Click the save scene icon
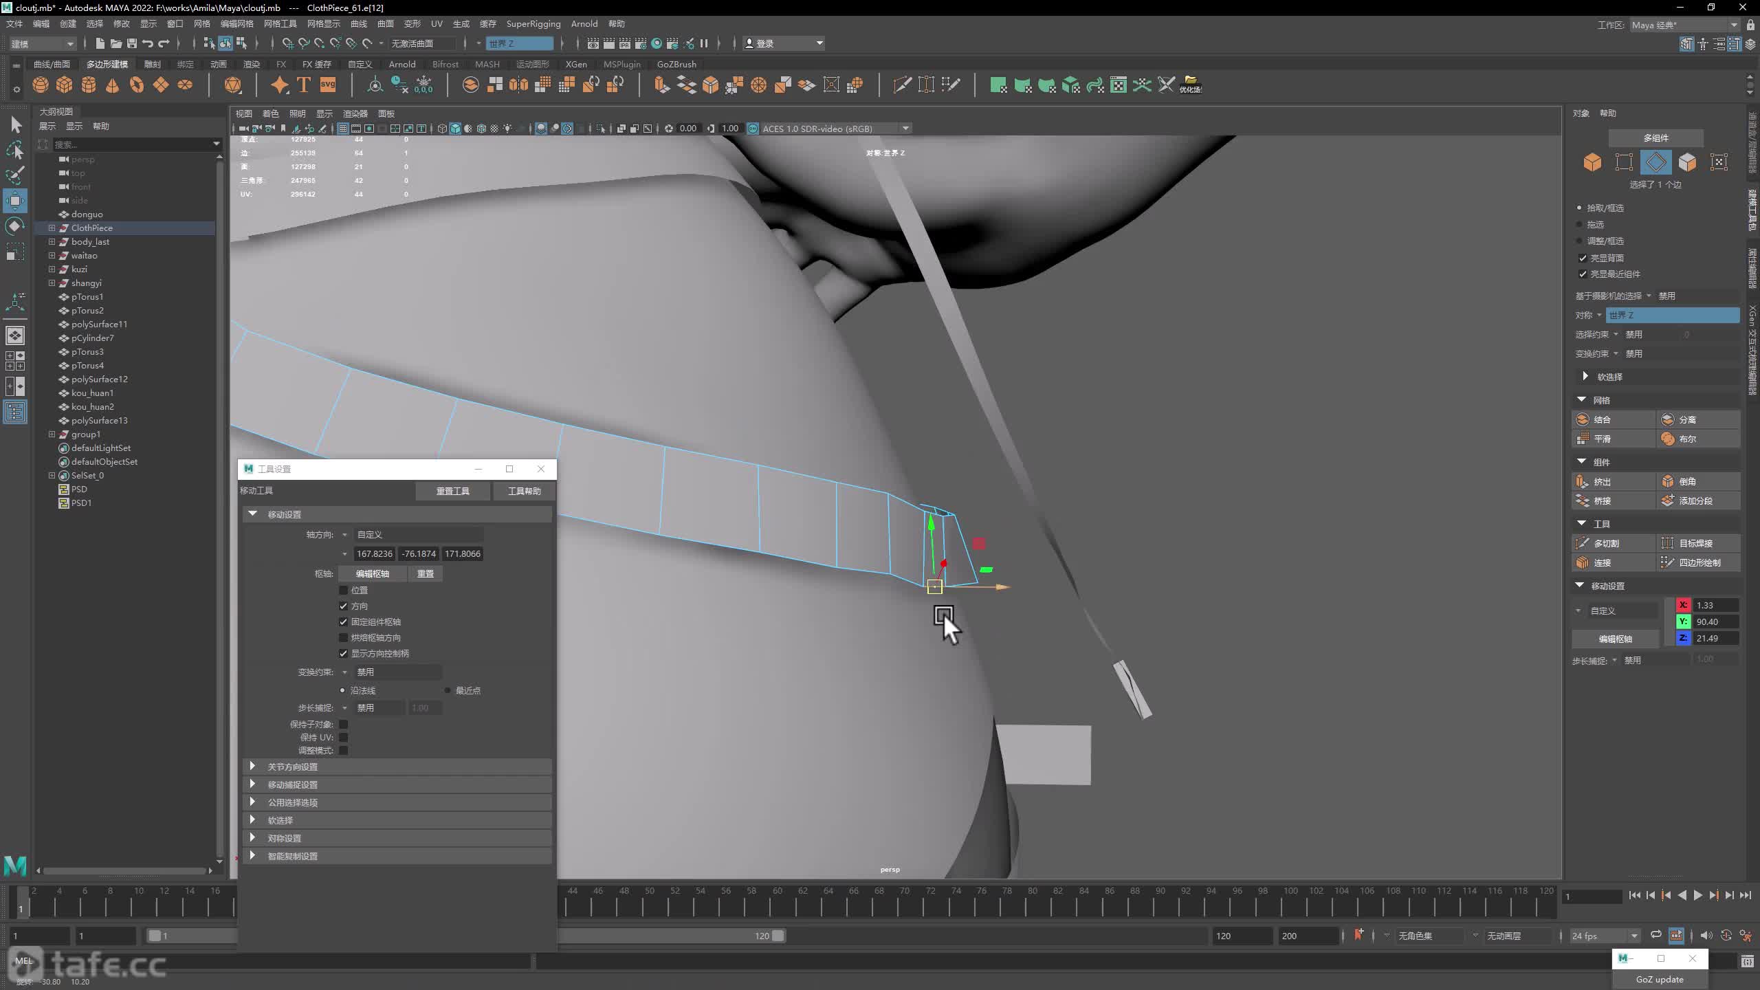 pyautogui.click(x=132, y=43)
